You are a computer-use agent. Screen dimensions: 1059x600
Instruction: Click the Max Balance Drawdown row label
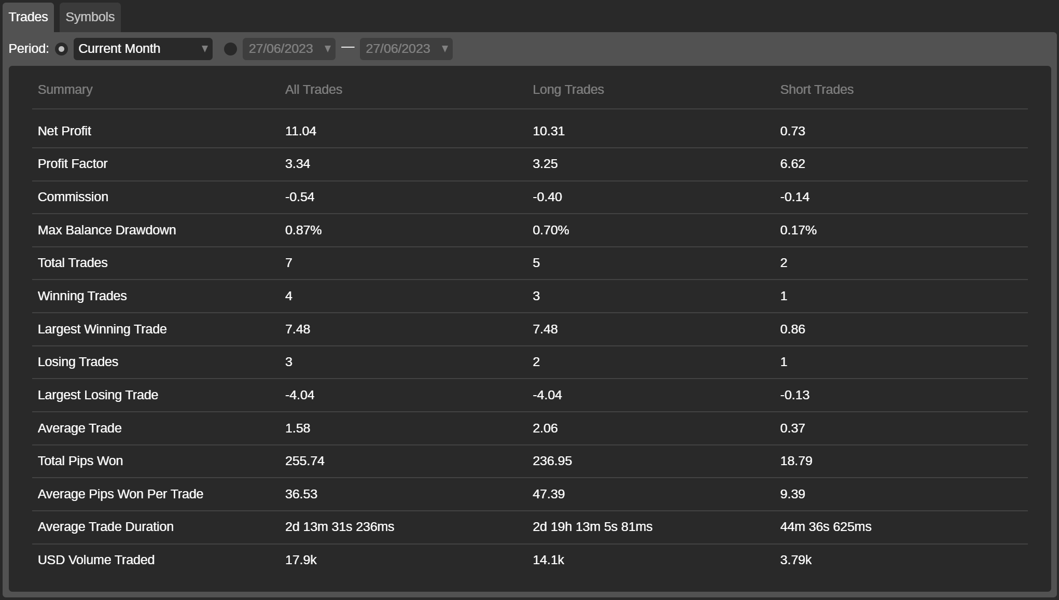(107, 230)
